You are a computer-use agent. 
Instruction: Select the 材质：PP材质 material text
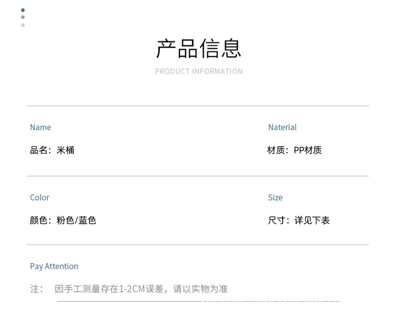tap(295, 150)
